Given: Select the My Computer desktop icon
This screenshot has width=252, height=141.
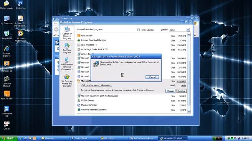Looking at the screenshot, I should click(7, 20).
